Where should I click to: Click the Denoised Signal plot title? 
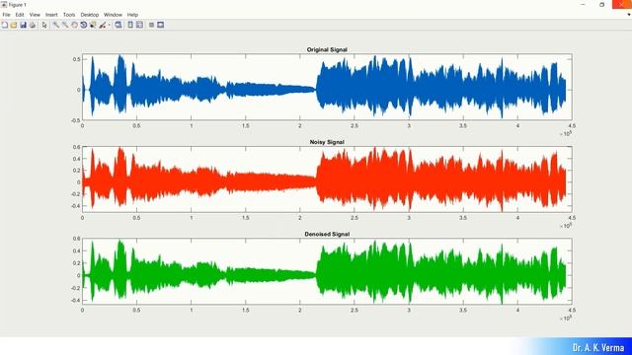327,234
